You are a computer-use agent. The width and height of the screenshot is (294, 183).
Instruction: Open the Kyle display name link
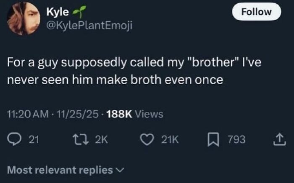point(57,12)
